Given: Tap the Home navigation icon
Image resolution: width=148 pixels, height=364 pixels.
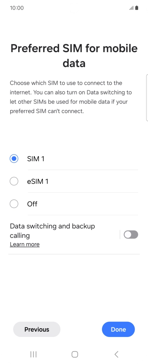Looking at the screenshot, I should tap(75, 354).
